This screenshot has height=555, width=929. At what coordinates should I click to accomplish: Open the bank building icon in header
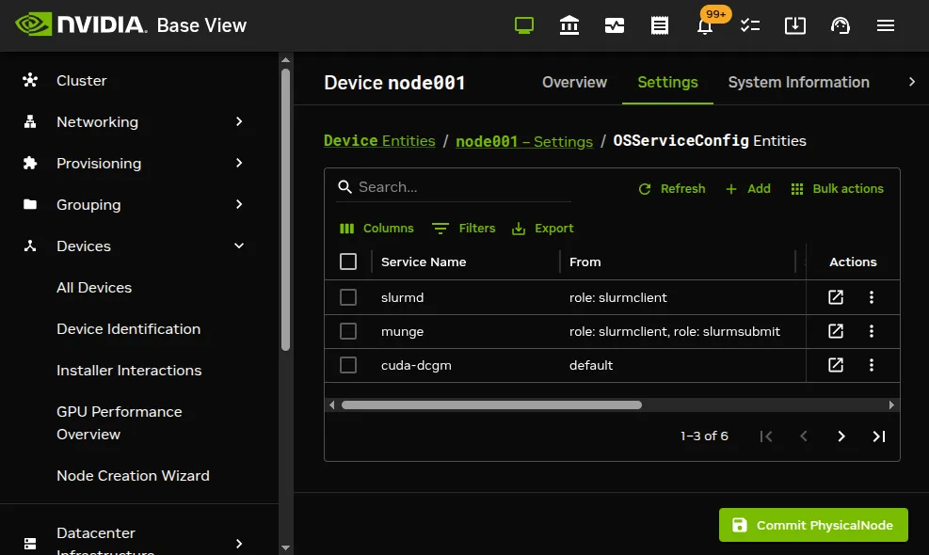pos(569,25)
